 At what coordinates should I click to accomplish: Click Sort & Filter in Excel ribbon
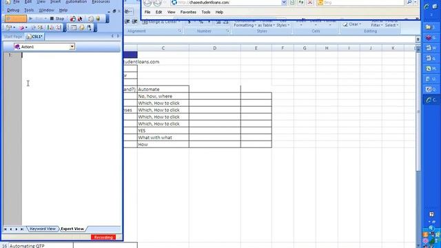pos(377,23)
